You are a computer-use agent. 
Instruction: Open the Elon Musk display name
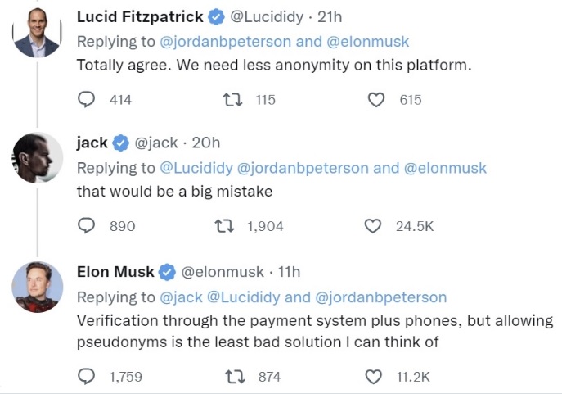(x=115, y=272)
